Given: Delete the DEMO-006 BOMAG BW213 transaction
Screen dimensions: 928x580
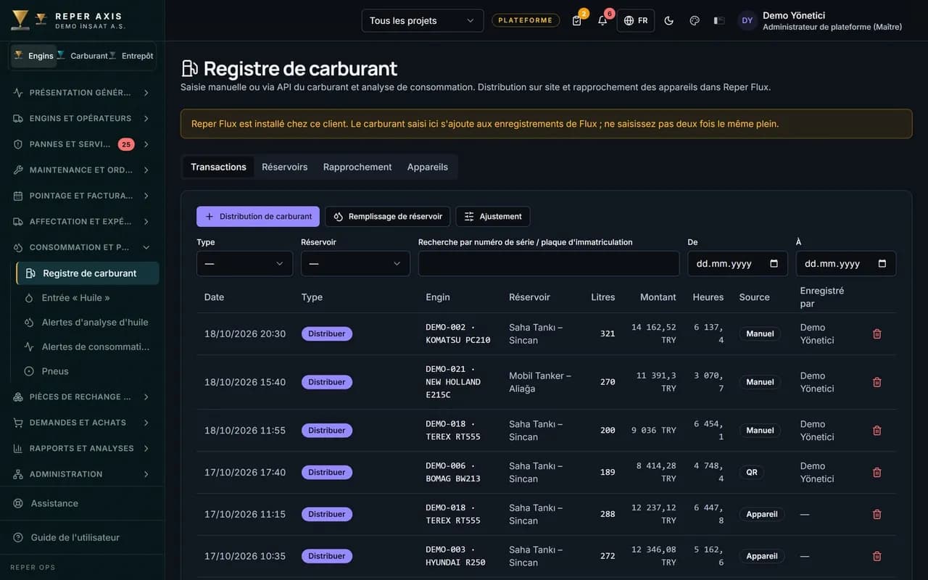Looking at the screenshot, I should click(x=877, y=473).
